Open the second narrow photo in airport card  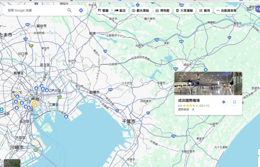[238, 83]
